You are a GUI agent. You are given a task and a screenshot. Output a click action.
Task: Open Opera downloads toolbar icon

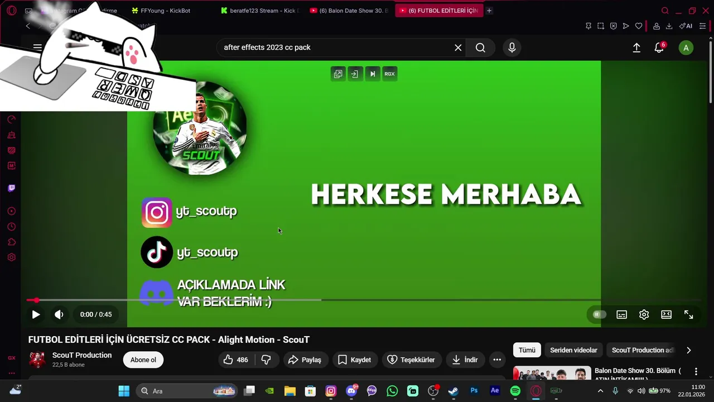point(669,26)
